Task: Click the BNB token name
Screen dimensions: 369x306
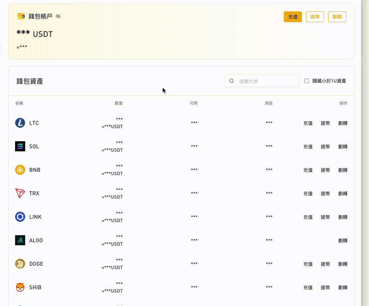Action: tap(35, 170)
